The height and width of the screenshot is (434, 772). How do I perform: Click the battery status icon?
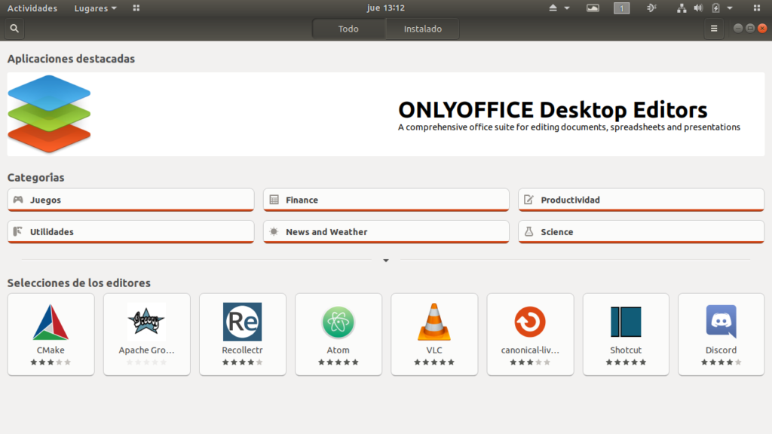(716, 8)
